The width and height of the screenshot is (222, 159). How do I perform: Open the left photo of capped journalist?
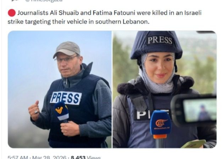[x=60, y=89]
